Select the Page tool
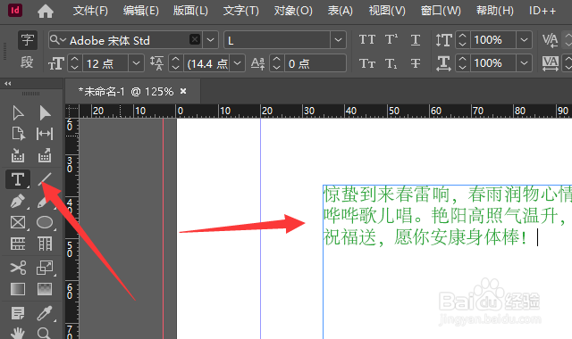 coord(18,134)
